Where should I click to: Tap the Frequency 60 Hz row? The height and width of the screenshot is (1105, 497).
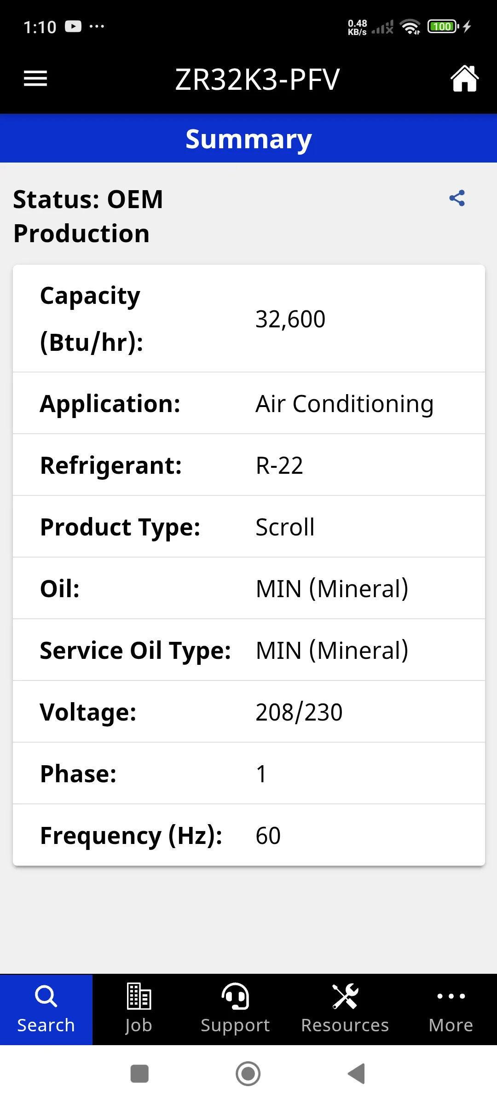(249, 835)
